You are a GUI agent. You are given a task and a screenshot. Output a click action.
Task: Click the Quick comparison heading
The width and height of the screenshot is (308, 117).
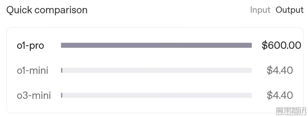click(47, 10)
